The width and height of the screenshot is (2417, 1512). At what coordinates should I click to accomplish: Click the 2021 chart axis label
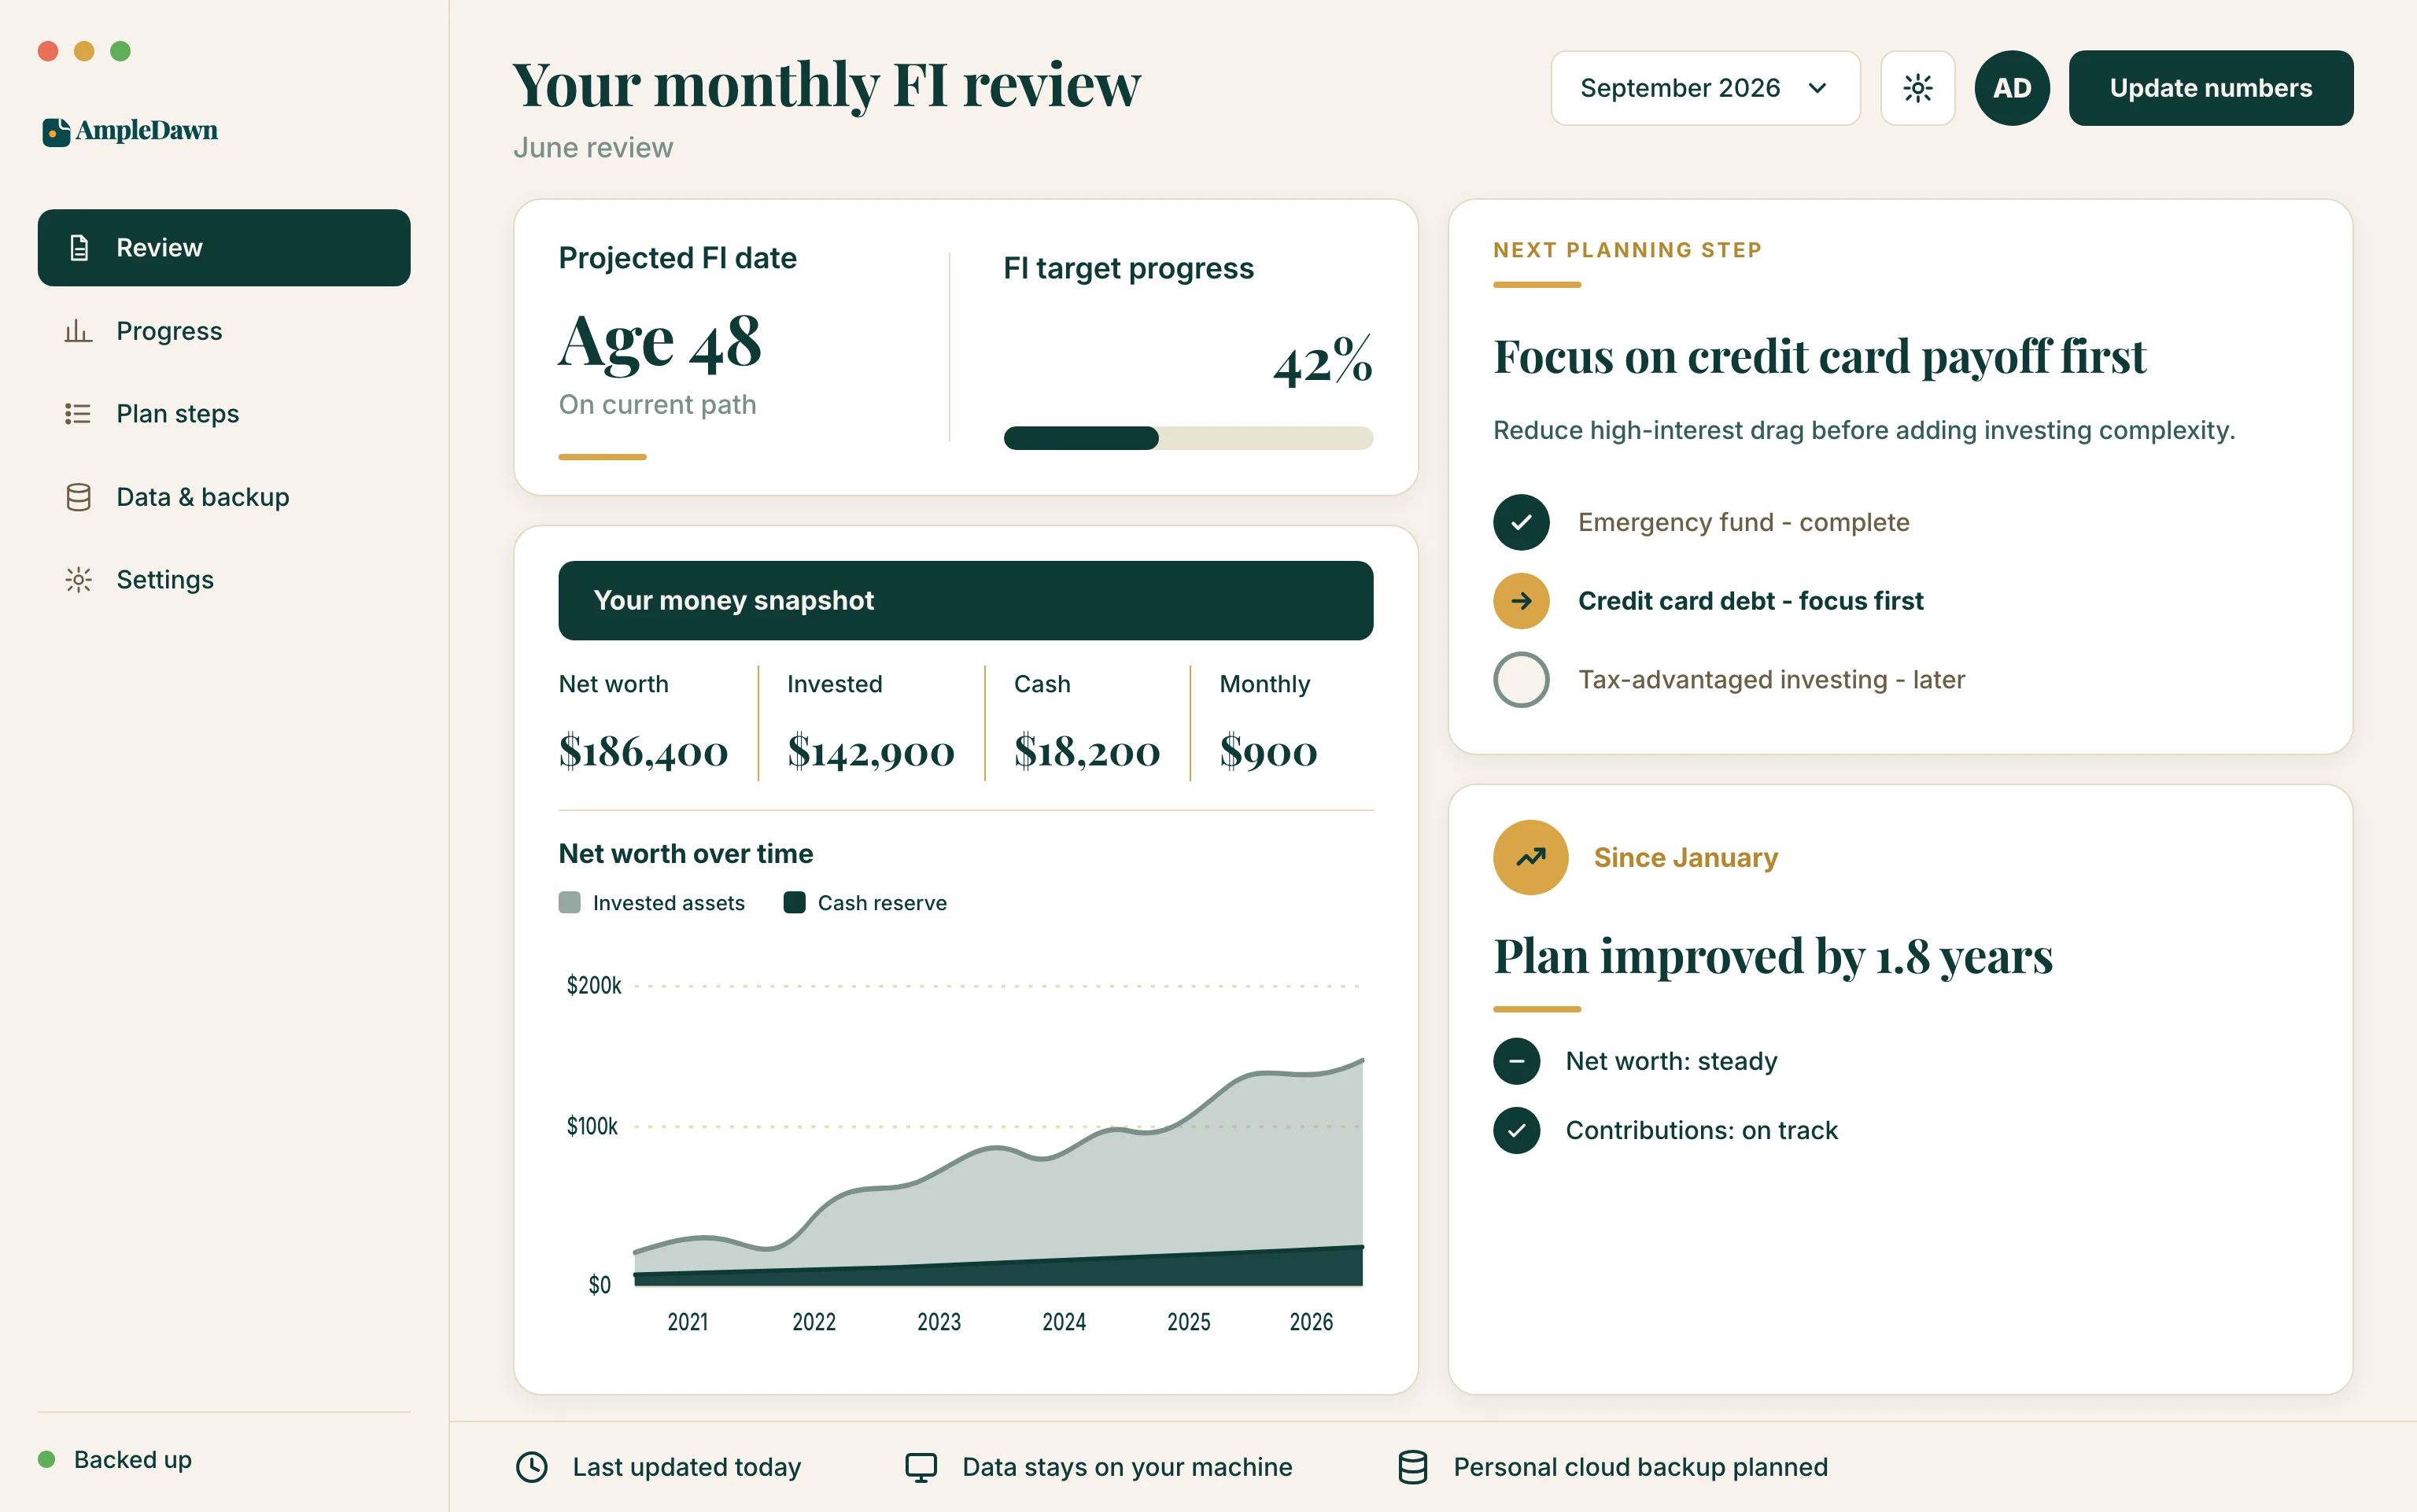click(687, 1322)
